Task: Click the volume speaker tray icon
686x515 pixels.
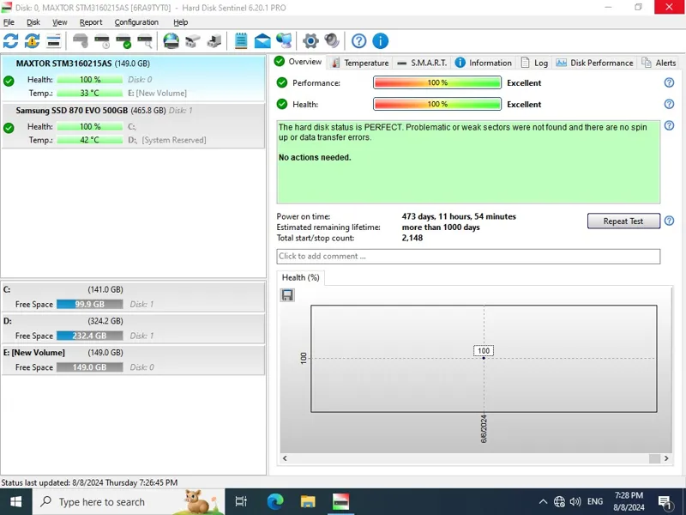Action: [x=575, y=502]
